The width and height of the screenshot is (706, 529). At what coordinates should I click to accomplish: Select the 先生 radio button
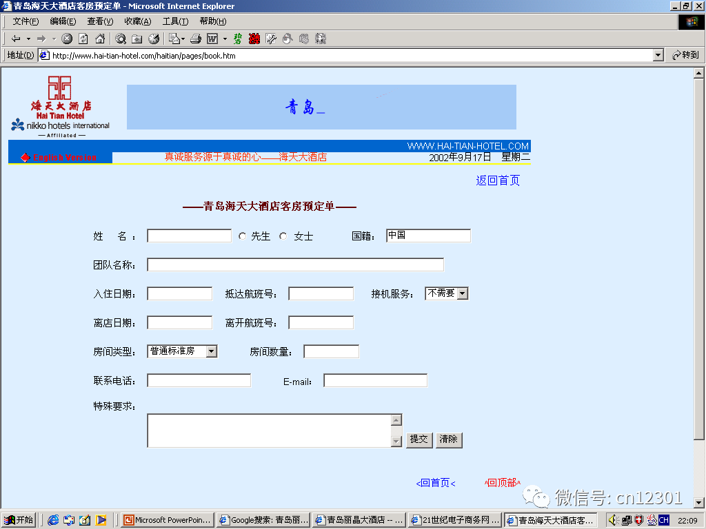pos(242,236)
